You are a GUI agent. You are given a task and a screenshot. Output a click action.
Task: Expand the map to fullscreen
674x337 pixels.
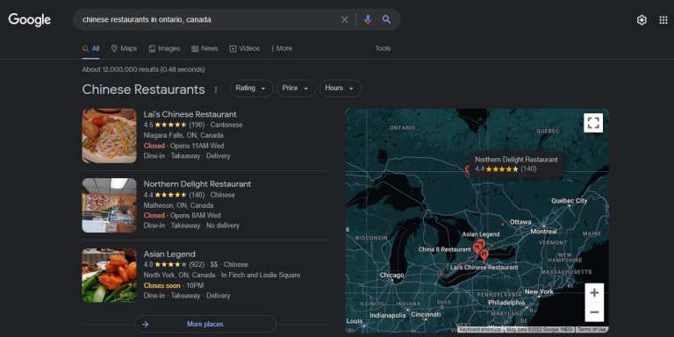[x=593, y=123]
